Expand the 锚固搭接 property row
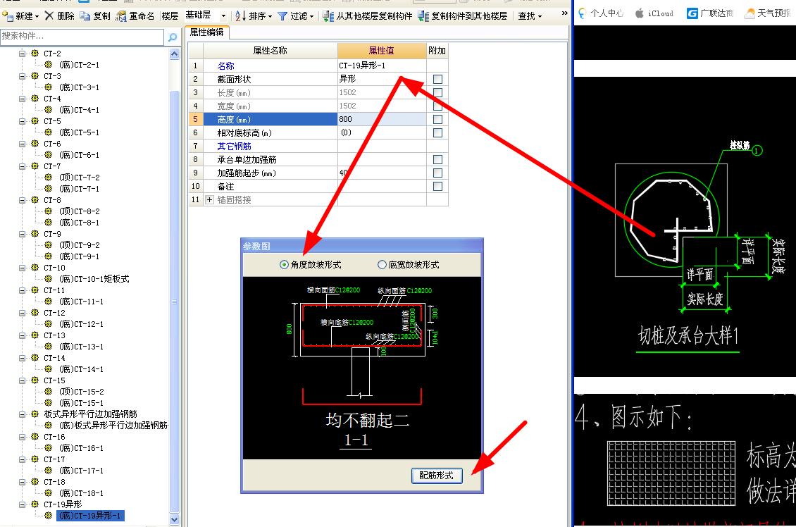Screen dimensions: 796x527 209,200
